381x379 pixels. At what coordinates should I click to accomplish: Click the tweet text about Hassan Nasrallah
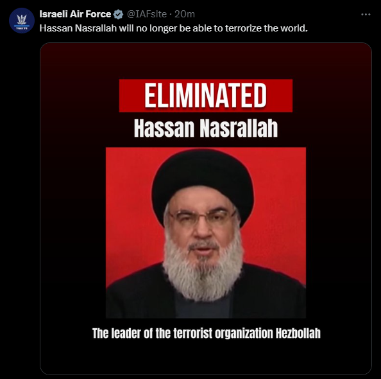[173, 28]
